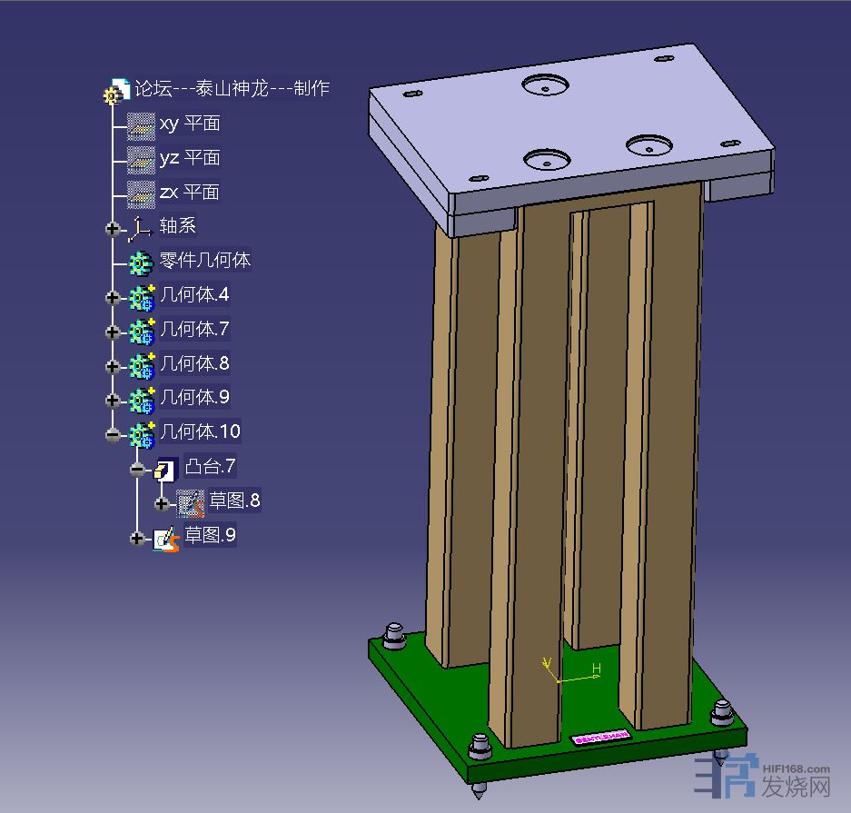Viewport: 851px width, 813px height.
Task: Click the 零件几何体 gear icon
Action: [141, 263]
